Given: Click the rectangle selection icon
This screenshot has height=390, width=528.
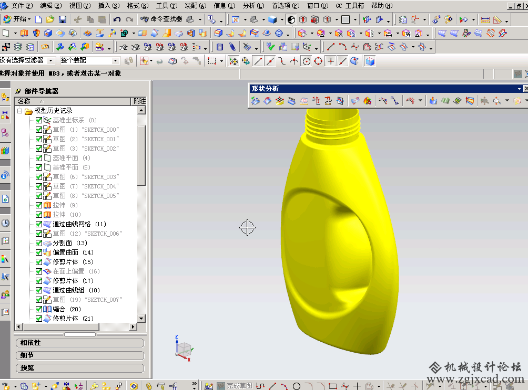Looking at the screenshot, I should [x=212, y=61].
